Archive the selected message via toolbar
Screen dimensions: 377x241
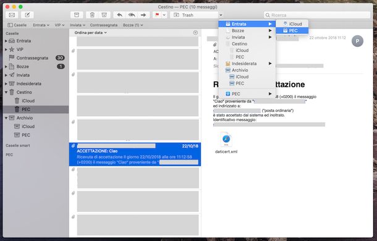[x=77, y=15]
